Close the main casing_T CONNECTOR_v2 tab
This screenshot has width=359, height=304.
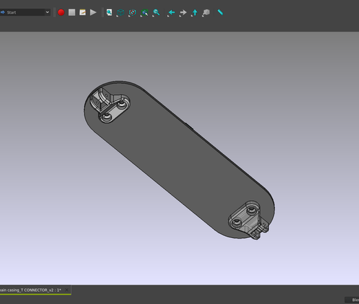pos(67,290)
